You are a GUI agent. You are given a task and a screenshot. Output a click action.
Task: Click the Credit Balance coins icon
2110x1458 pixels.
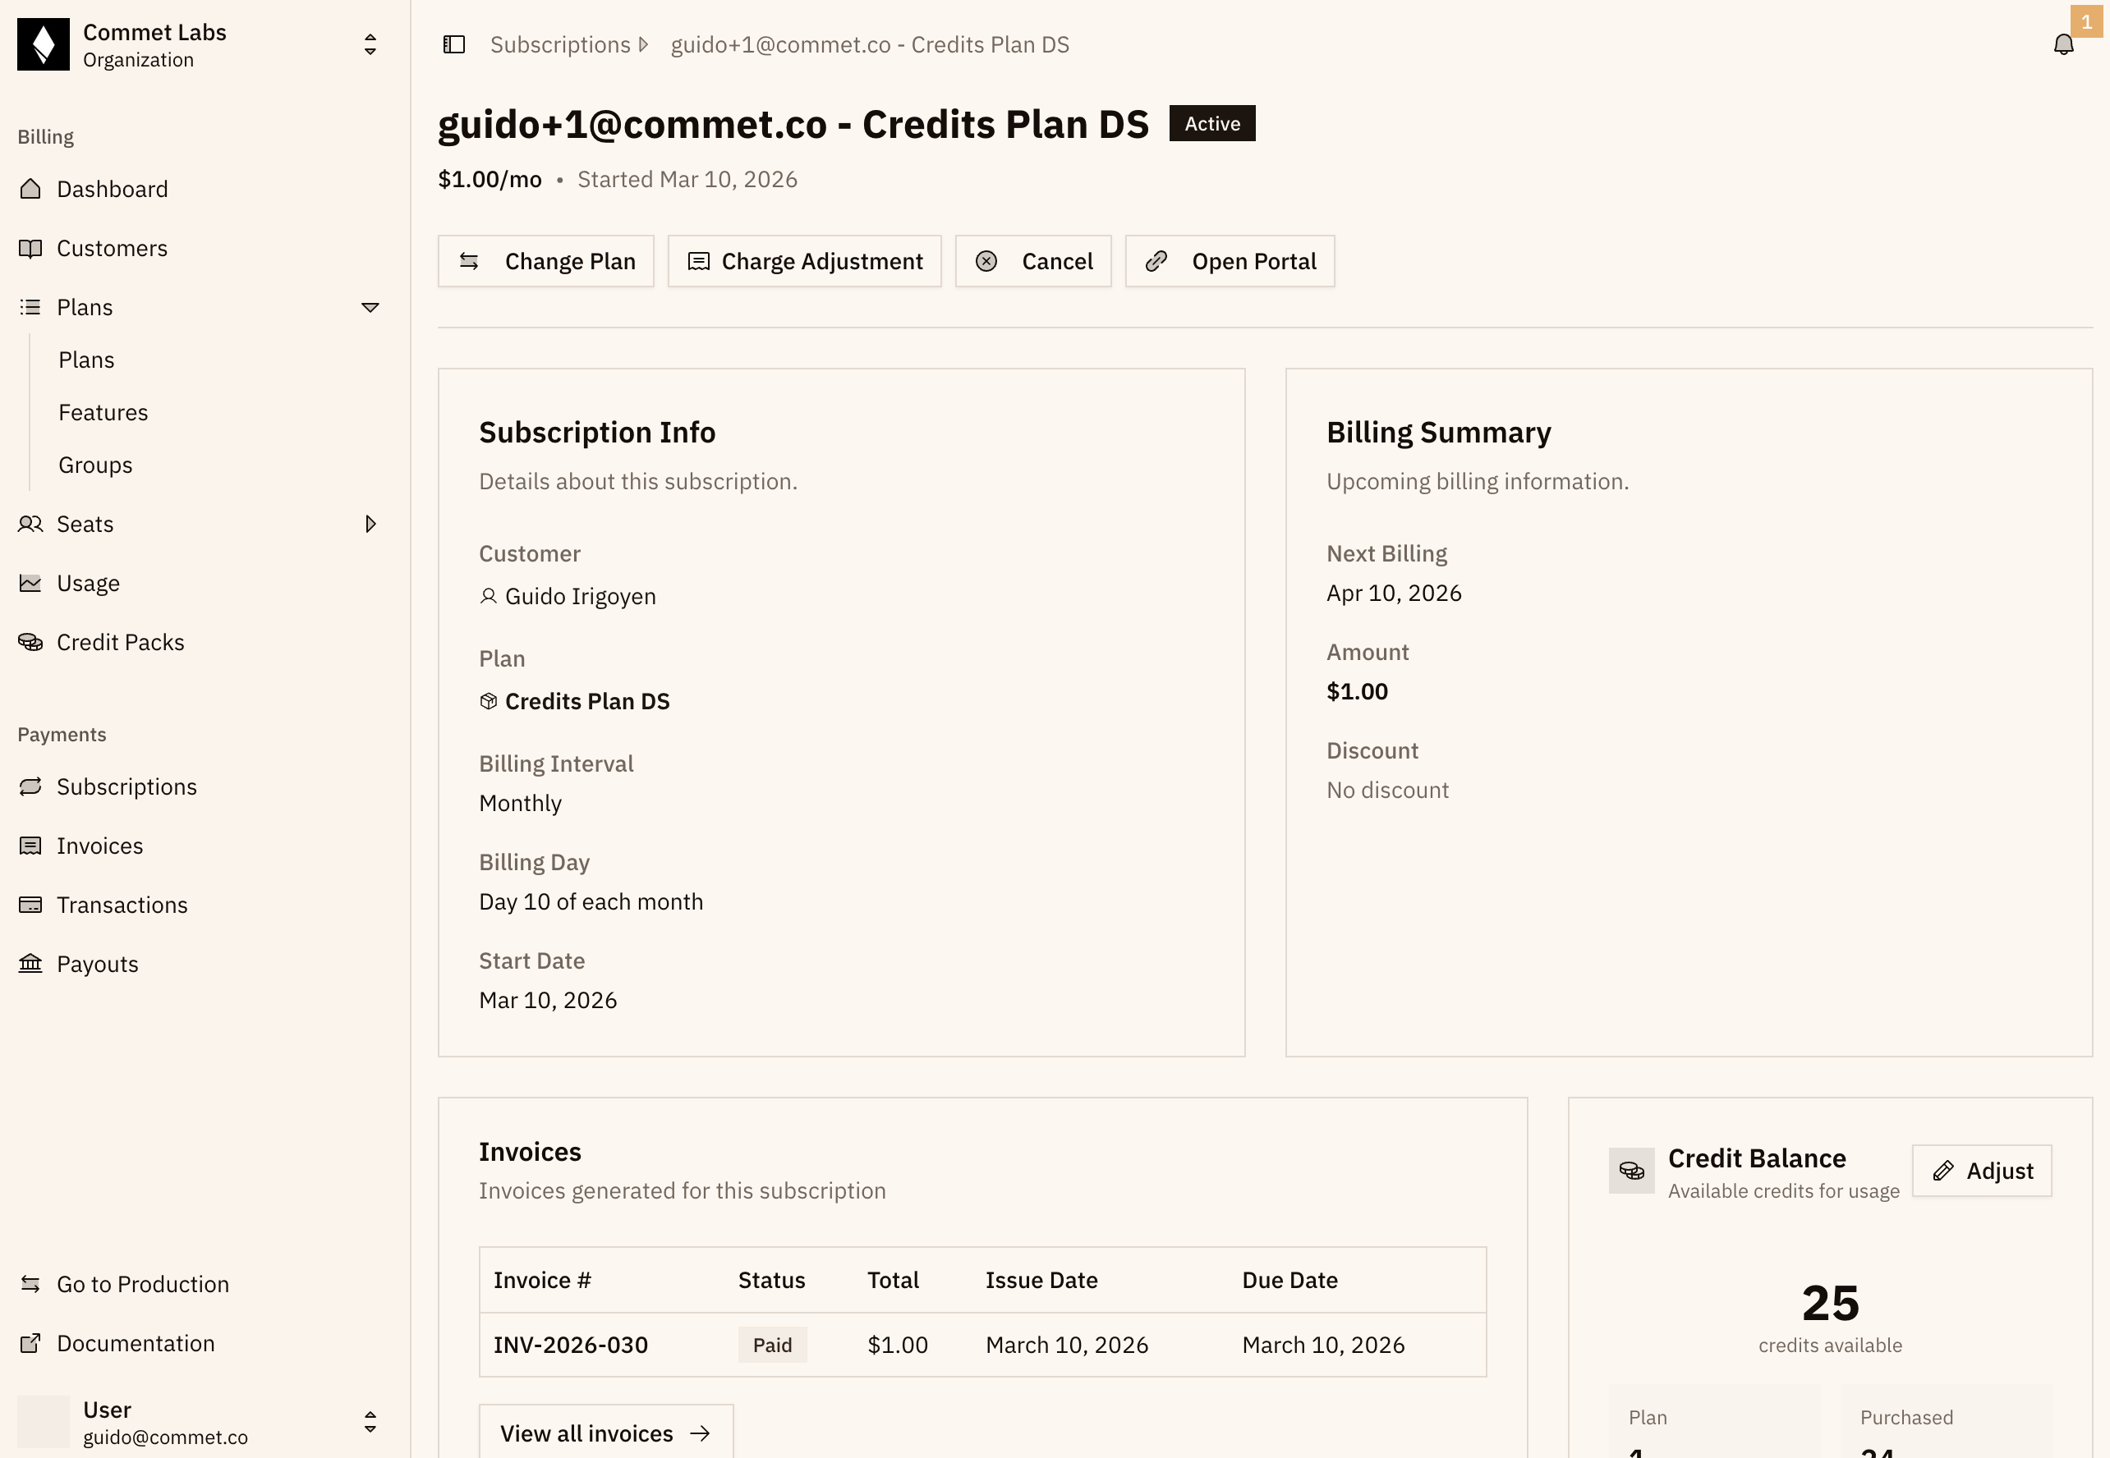[x=1631, y=1170]
